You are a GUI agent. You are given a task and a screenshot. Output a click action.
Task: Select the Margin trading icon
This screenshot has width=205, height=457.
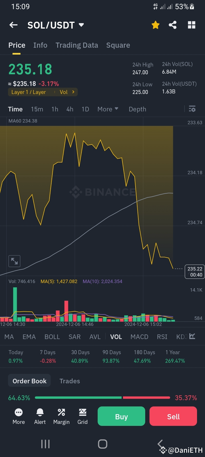click(61, 416)
